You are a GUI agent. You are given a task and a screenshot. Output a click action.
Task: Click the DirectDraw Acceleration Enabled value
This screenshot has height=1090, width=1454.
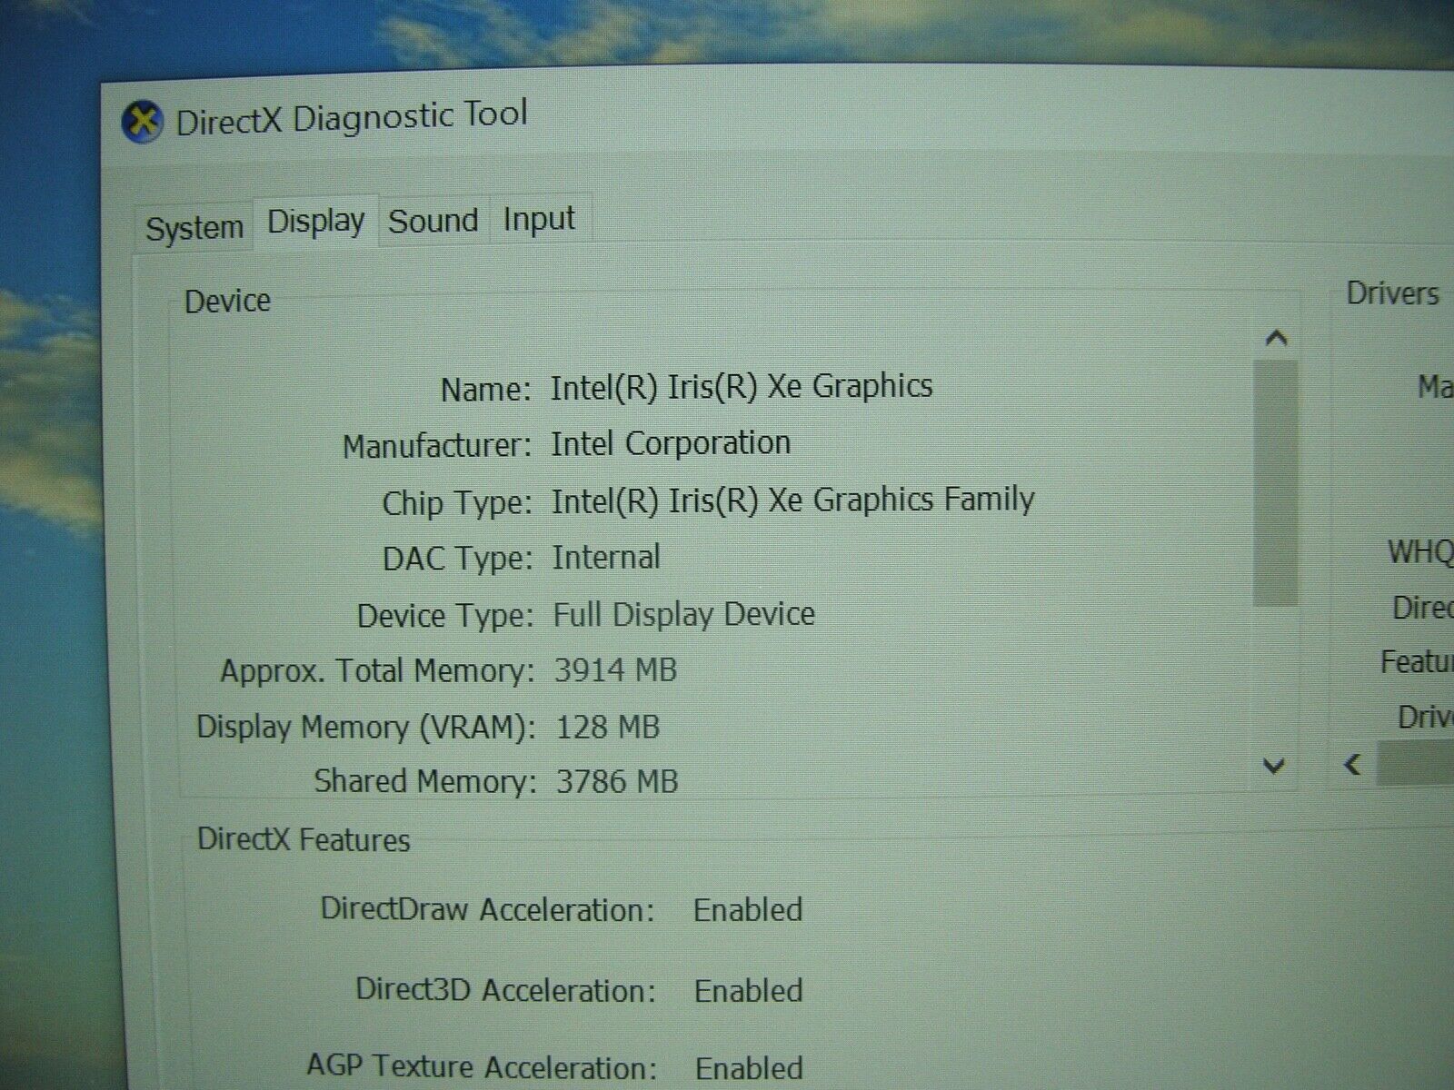tap(748, 909)
